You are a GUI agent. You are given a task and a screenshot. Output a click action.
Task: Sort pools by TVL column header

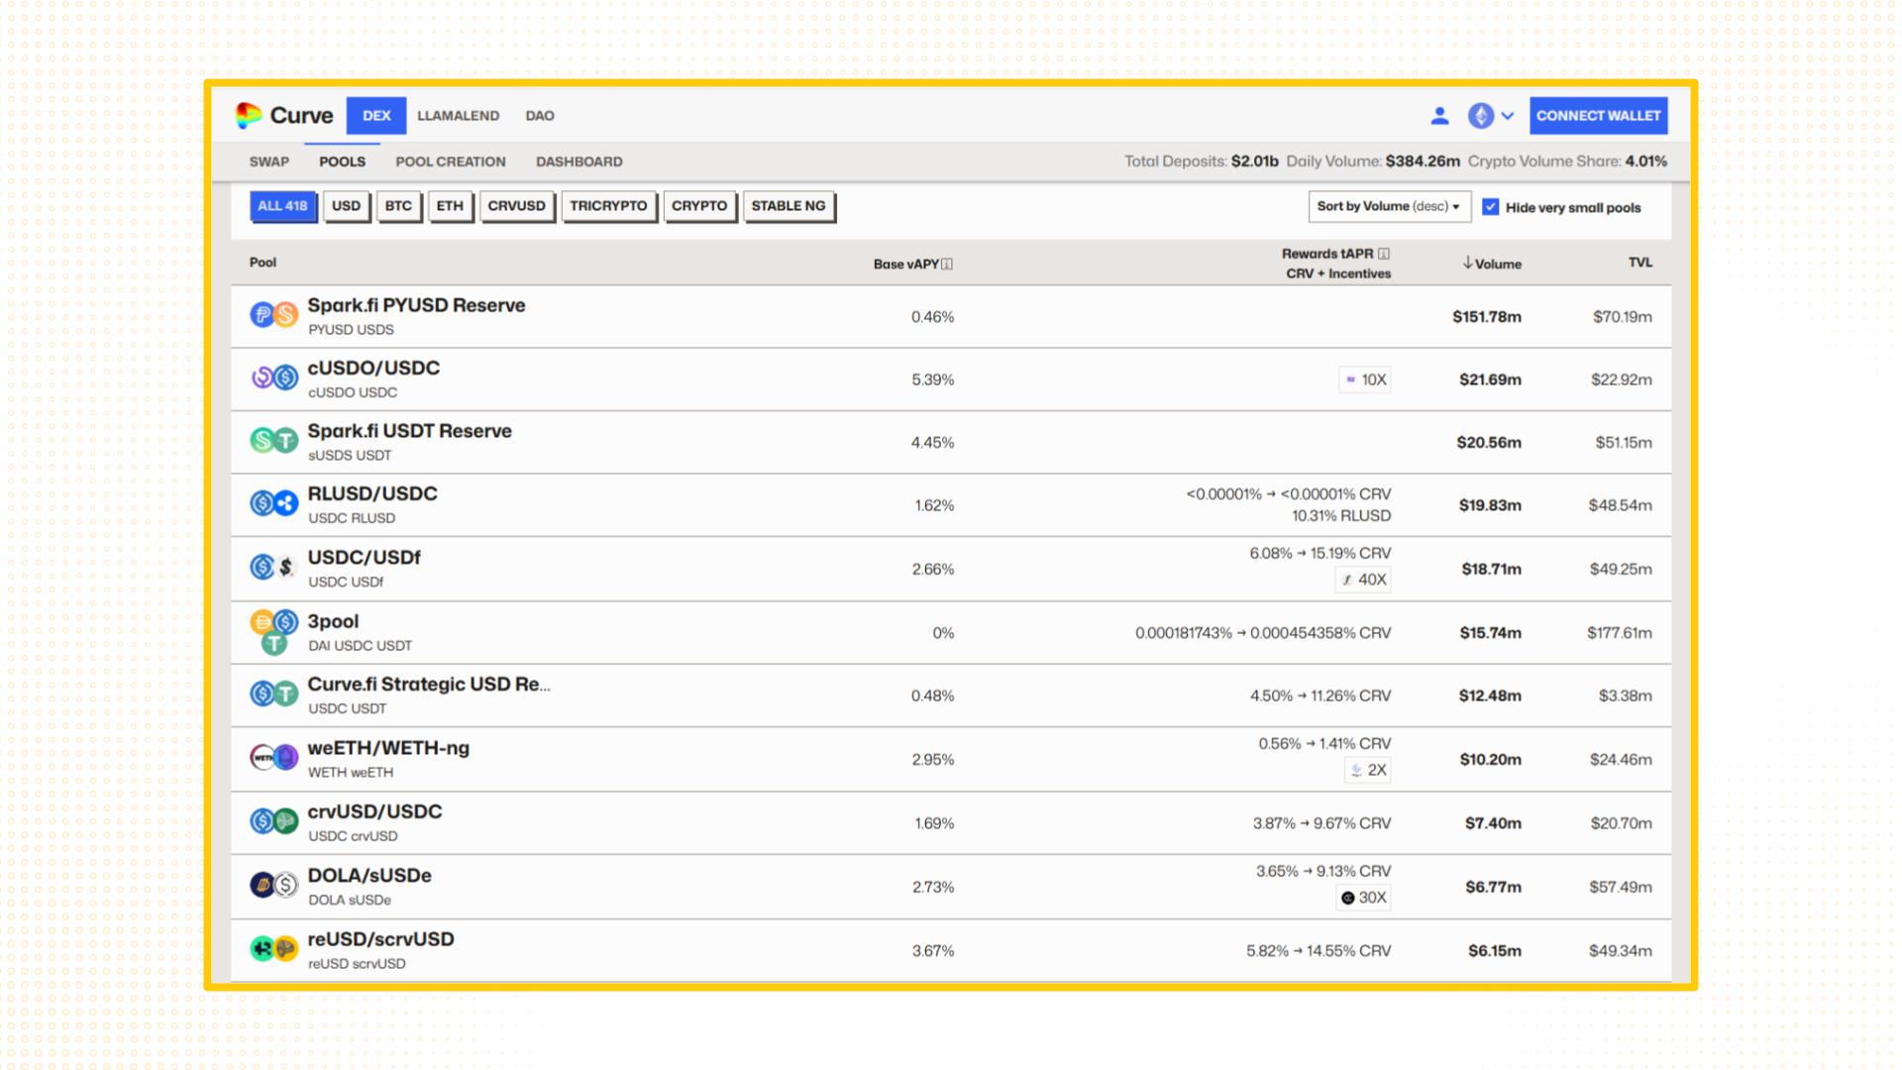point(1639,263)
